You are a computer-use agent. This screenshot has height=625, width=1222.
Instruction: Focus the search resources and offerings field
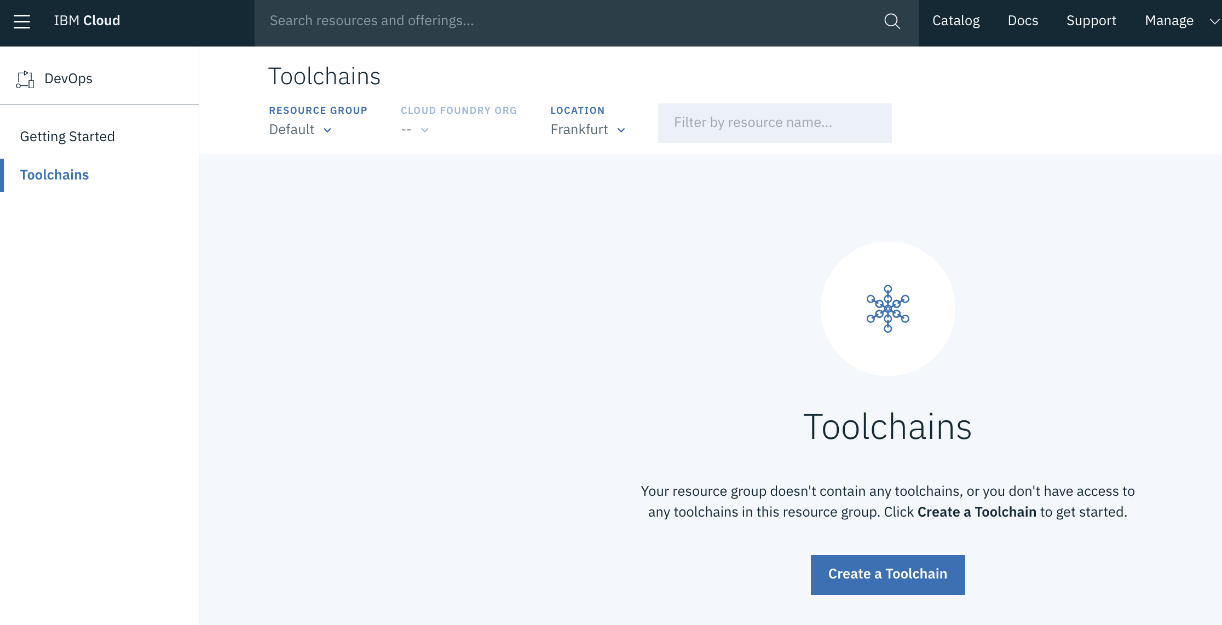coord(569,21)
